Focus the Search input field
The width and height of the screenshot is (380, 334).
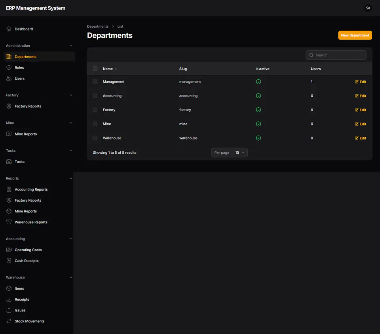click(x=336, y=55)
